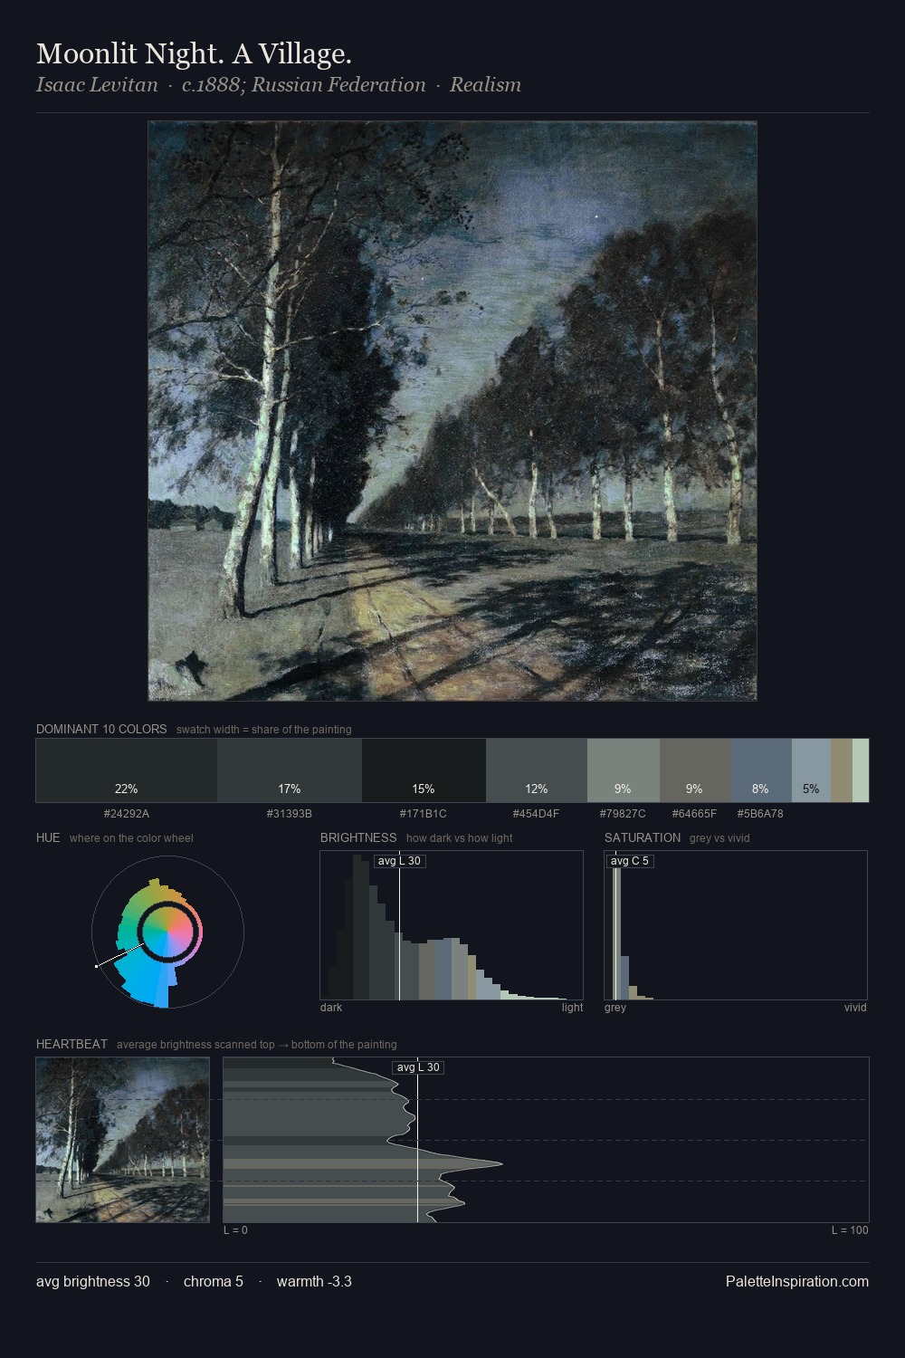Click the 'grey' axis label
Image resolution: width=905 pixels, height=1358 pixels.
(615, 1008)
